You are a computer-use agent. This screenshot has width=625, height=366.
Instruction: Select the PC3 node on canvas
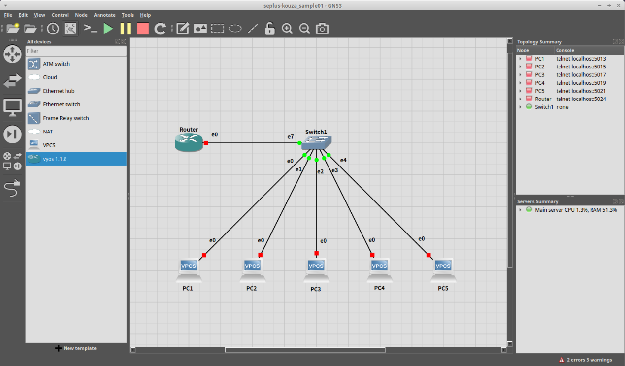(316, 270)
